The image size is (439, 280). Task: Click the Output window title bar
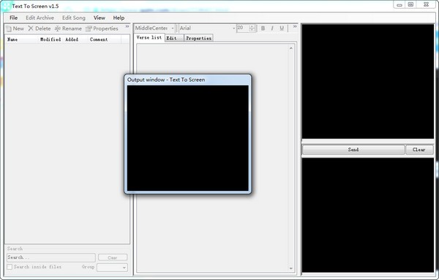pyautogui.click(x=187, y=79)
